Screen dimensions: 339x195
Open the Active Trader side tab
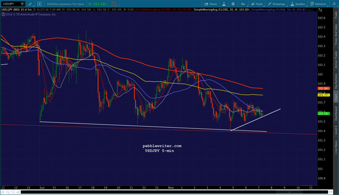coord(336,59)
